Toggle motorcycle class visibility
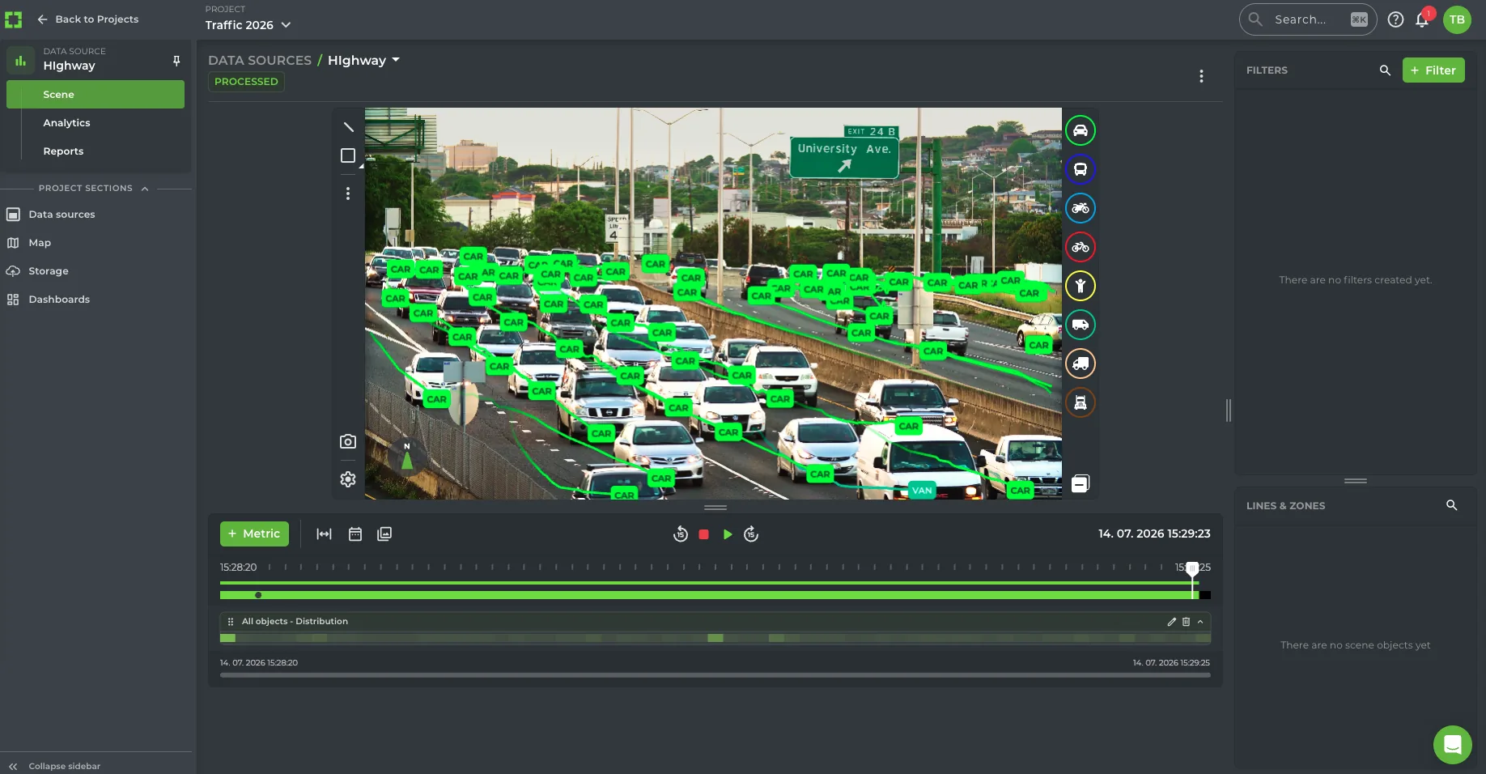 1081,208
